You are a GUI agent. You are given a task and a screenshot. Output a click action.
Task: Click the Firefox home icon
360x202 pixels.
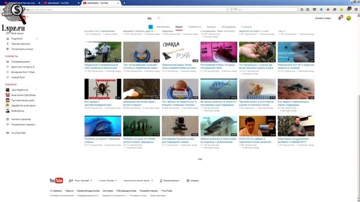point(328,10)
